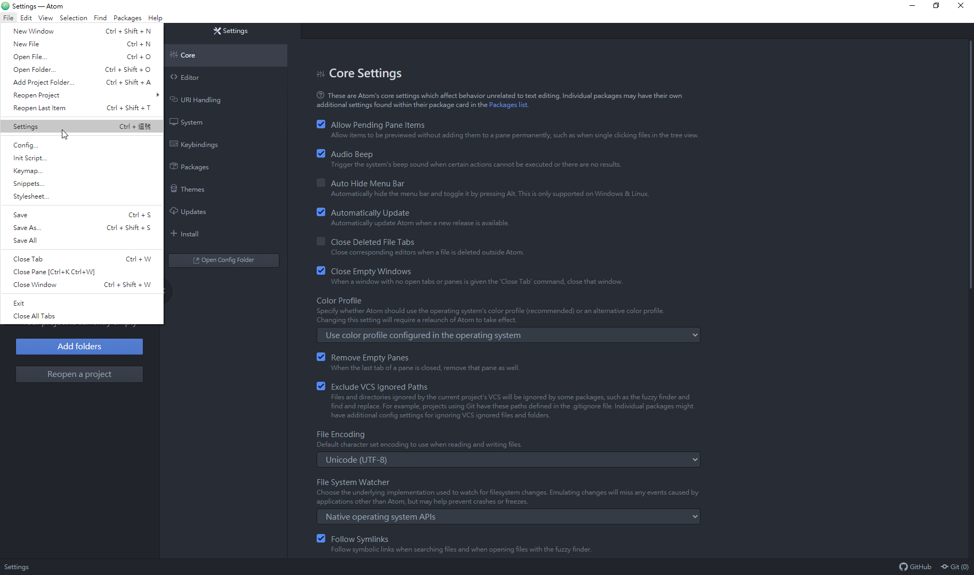Click the Git commit icon in status bar
The height and width of the screenshot is (575, 974).
tap(945, 566)
